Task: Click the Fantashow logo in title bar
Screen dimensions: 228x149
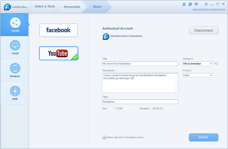Action: pos(8,7)
